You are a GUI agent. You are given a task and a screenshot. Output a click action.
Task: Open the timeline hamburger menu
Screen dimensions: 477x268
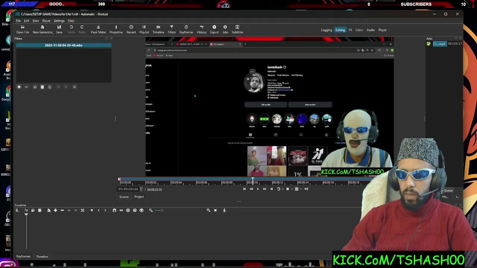coord(17,210)
